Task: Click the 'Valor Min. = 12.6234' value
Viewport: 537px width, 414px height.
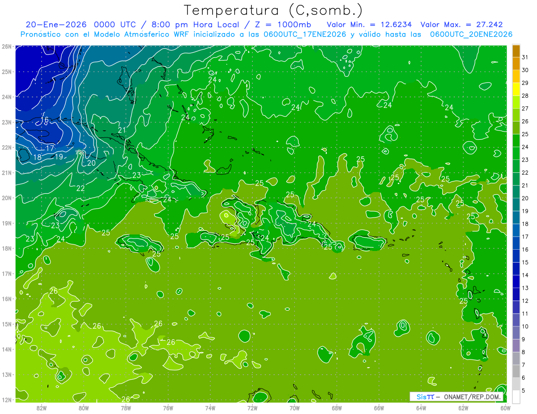Action: [x=369, y=25]
